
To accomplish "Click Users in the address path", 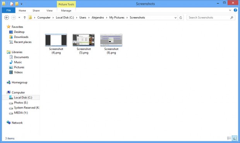I will click(x=83, y=17).
